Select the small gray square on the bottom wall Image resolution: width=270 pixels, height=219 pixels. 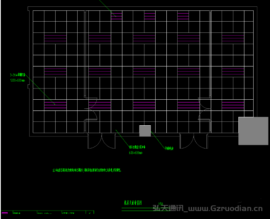pos(145,131)
